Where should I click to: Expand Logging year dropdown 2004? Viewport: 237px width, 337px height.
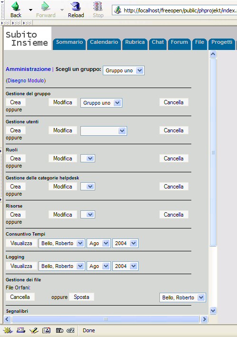tap(125, 266)
